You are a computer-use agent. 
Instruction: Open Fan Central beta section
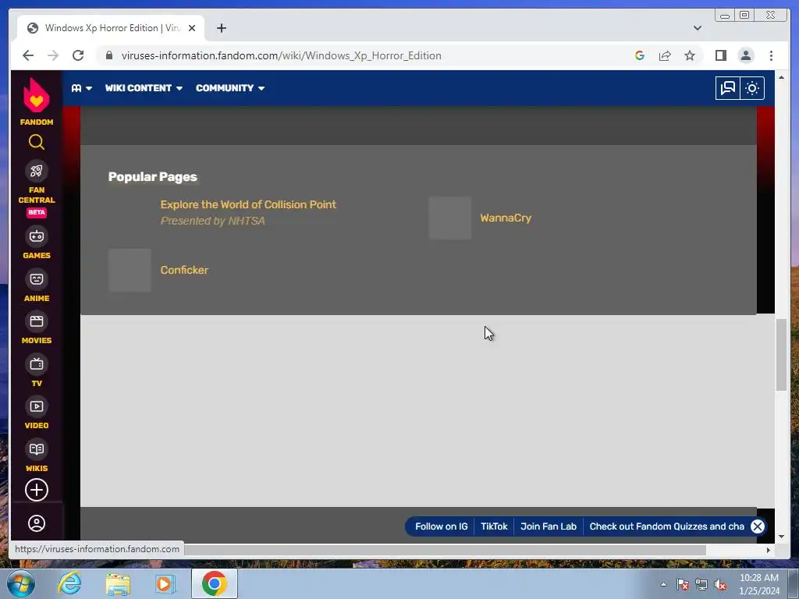pos(36,189)
